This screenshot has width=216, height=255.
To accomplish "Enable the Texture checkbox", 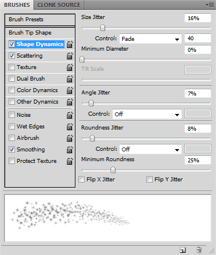I will (x=12, y=67).
